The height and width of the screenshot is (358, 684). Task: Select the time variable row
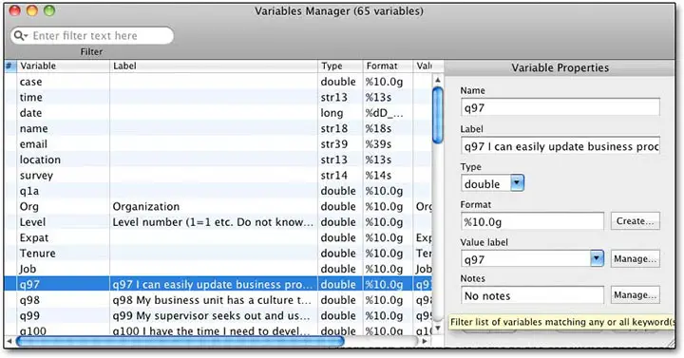(x=218, y=97)
